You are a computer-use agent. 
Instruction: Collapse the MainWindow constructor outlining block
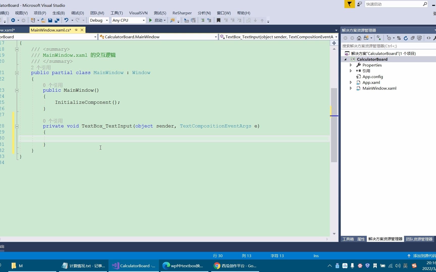(17, 90)
